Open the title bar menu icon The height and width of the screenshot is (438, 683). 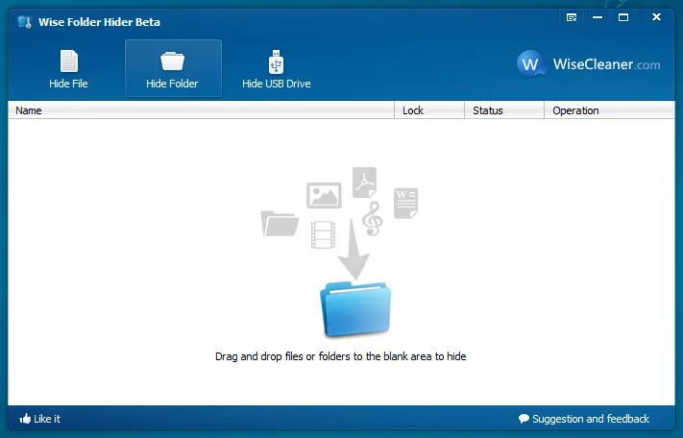(x=572, y=17)
